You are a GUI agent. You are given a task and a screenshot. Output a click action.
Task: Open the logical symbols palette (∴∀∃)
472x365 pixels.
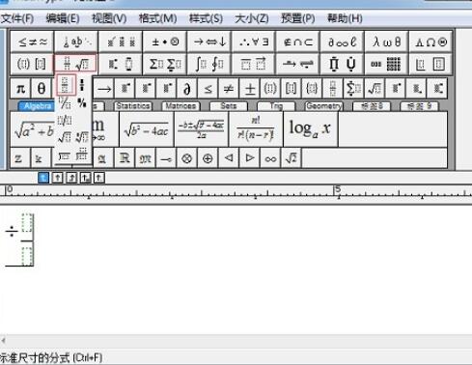[x=254, y=42]
